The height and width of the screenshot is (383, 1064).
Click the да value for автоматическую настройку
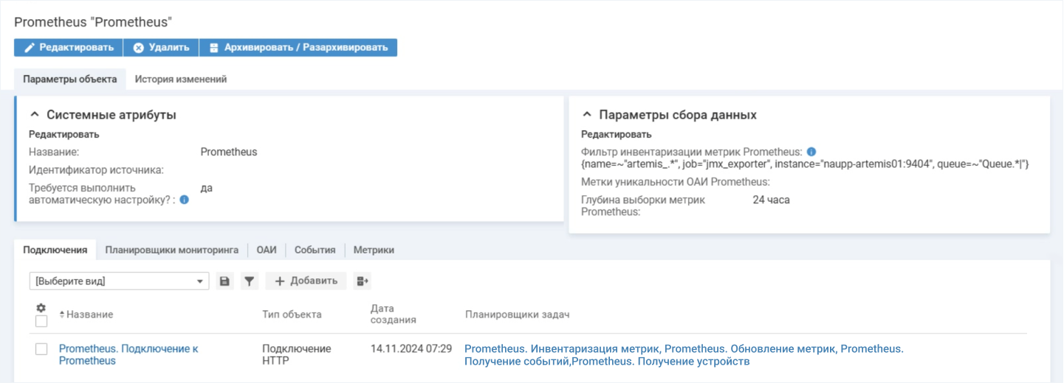coord(207,188)
